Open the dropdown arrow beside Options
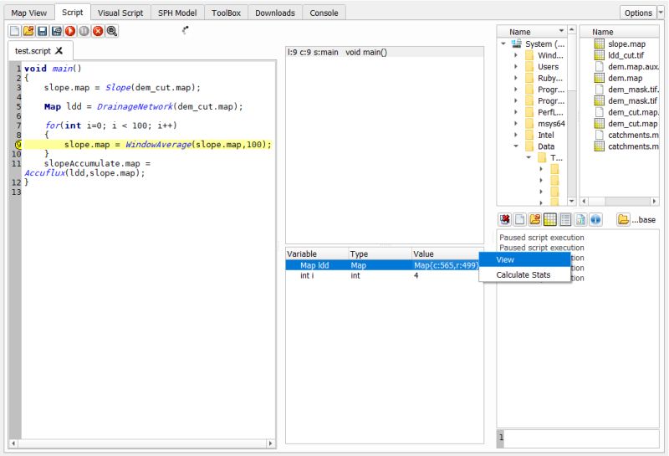 (661, 13)
